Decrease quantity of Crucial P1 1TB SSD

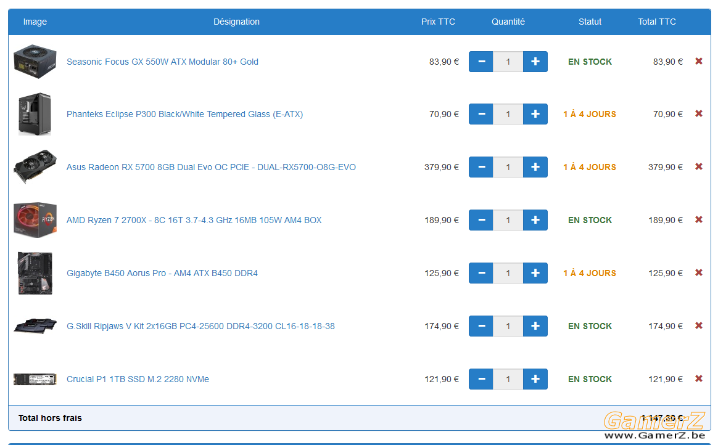coord(481,379)
